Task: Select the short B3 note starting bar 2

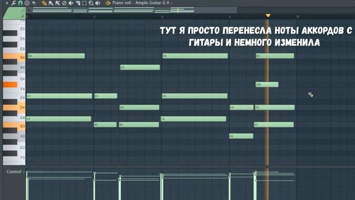Action: click(105, 124)
